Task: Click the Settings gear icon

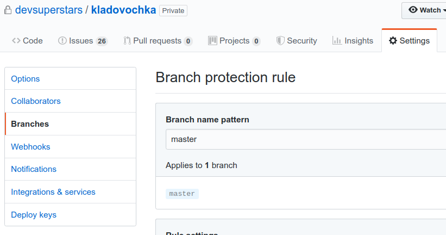Action: (x=393, y=41)
